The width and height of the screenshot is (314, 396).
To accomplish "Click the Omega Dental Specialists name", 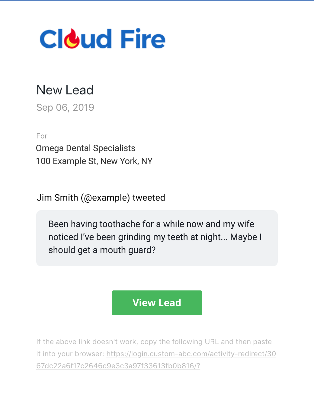I will tap(85, 148).
